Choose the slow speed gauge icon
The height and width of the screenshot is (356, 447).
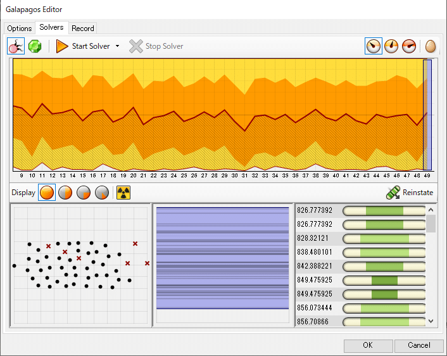click(373, 46)
